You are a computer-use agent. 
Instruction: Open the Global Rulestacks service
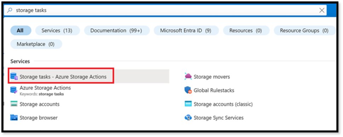[214, 90]
